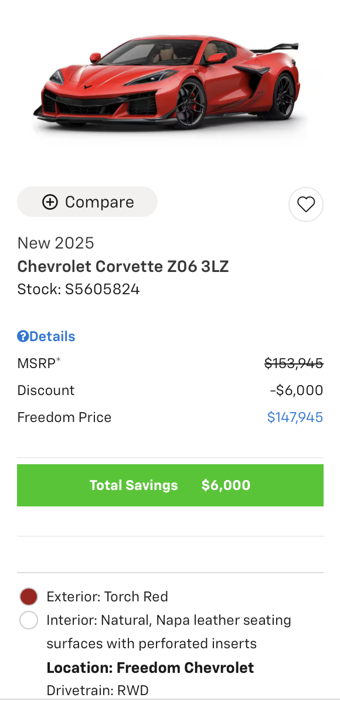Click the Freedom Price $147,945 amount

pos(295,417)
